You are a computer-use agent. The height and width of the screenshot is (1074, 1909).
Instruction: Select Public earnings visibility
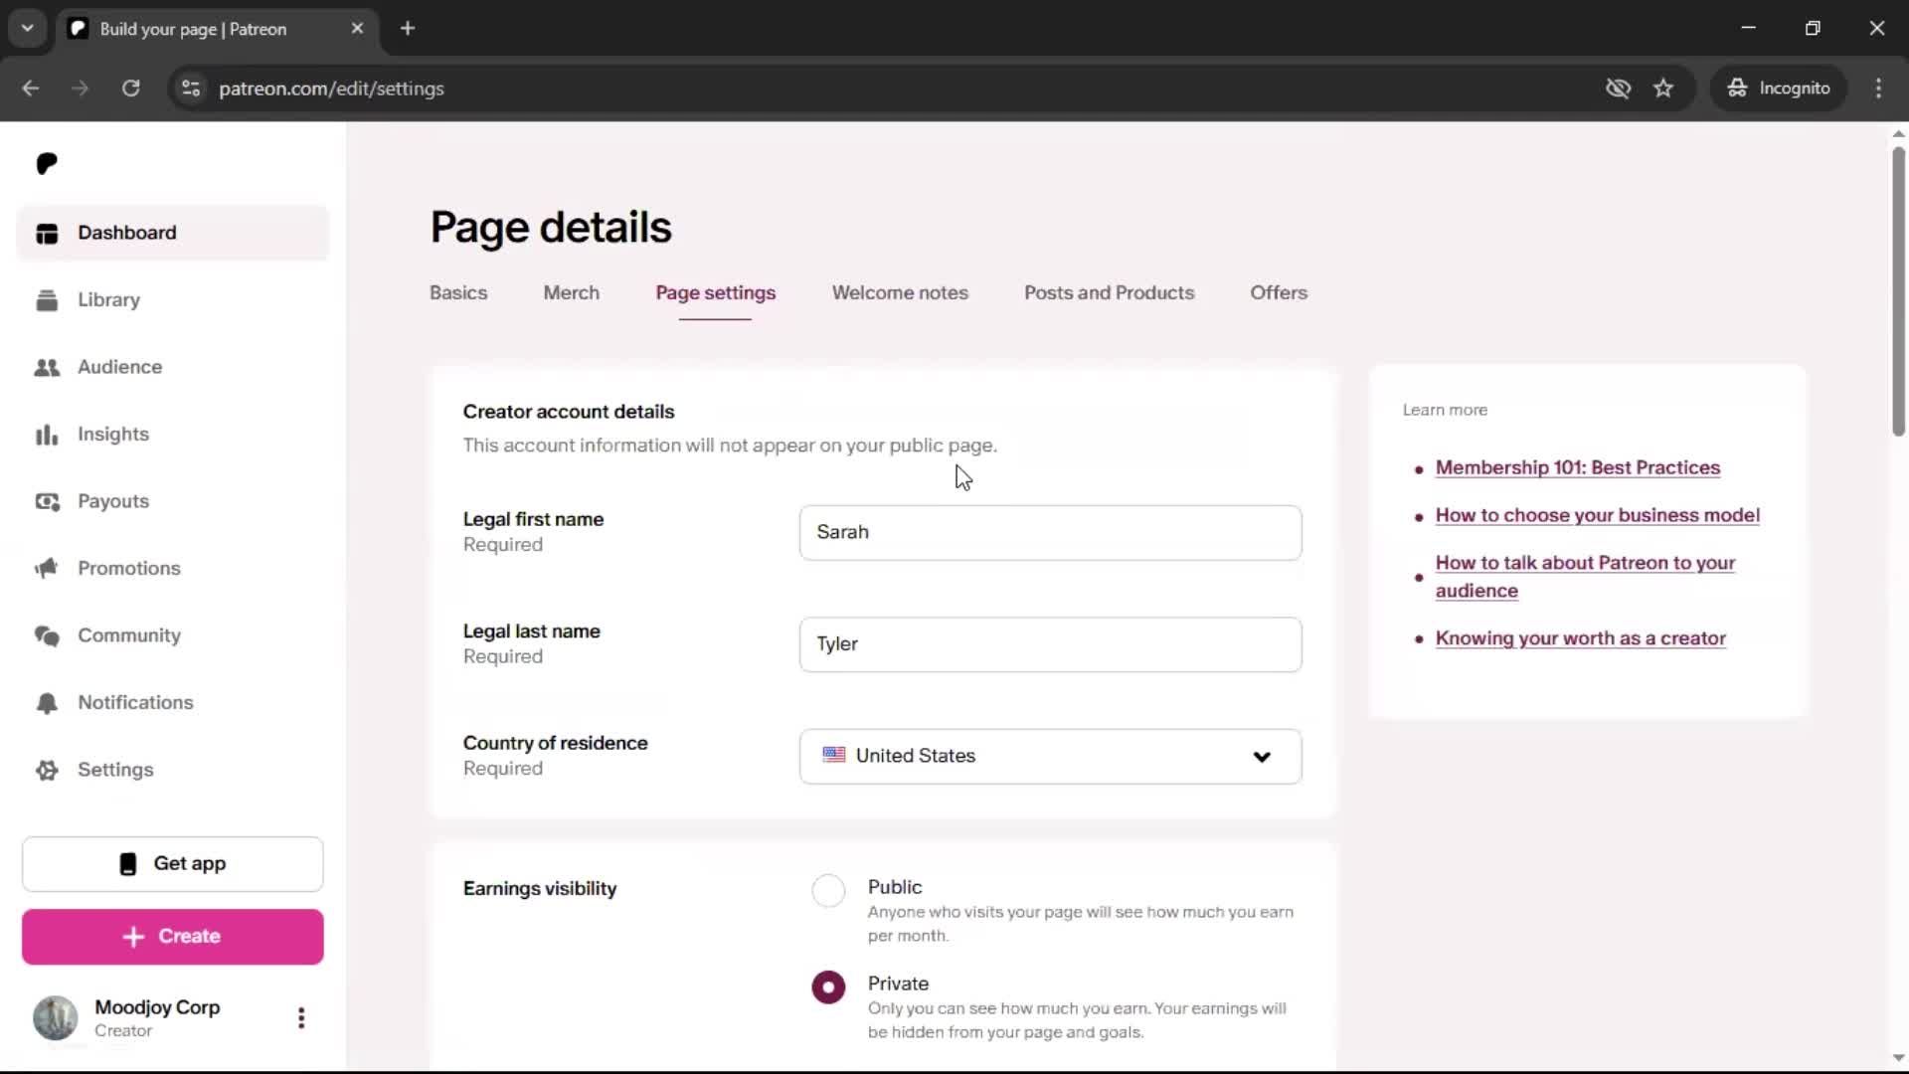[828, 890]
